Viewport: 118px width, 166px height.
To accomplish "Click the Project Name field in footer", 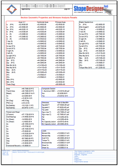I will (x=81, y=162).
